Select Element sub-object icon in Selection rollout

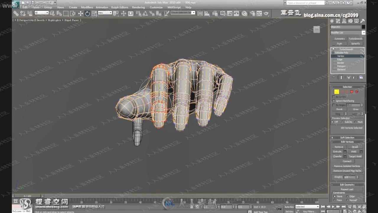point(357,92)
